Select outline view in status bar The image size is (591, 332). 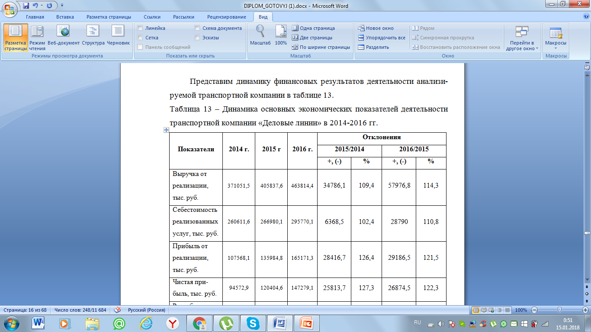[x=500, y=310]
